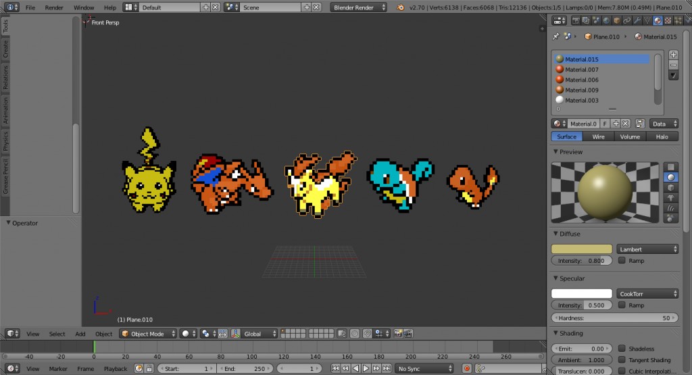Select flat plane preview type
This screenshot has width=692, height=375.
click(x=671, y=167)
